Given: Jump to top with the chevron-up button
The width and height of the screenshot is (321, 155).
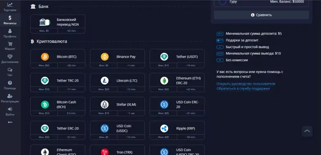Looking at the screenshot, I should (307, 131).
